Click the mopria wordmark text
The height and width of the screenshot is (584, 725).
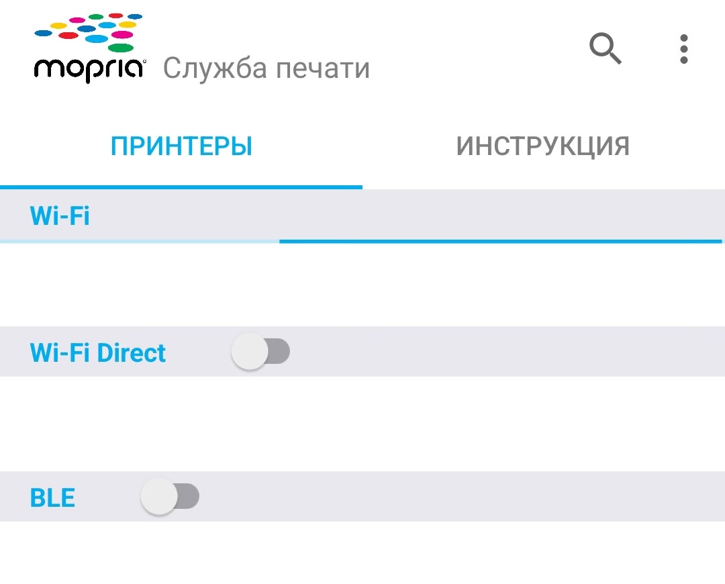(x=89, y=69)
